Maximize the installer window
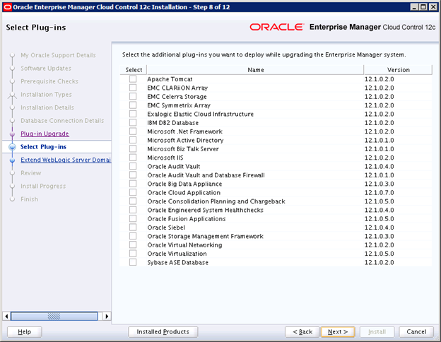The image size is (441, 342). pos(423,7)
